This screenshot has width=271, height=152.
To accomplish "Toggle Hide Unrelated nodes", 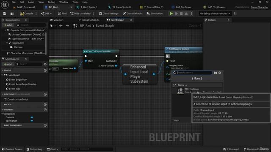I will pyautogui.click(x=80, y=14).
